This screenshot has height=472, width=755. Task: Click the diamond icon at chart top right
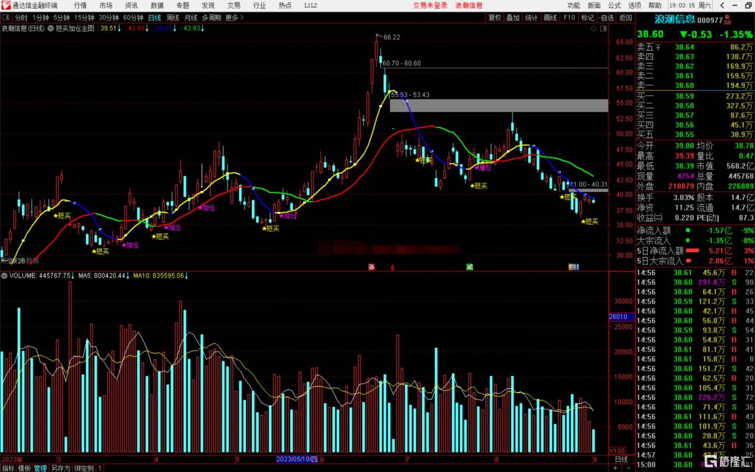tap(593, 29)
